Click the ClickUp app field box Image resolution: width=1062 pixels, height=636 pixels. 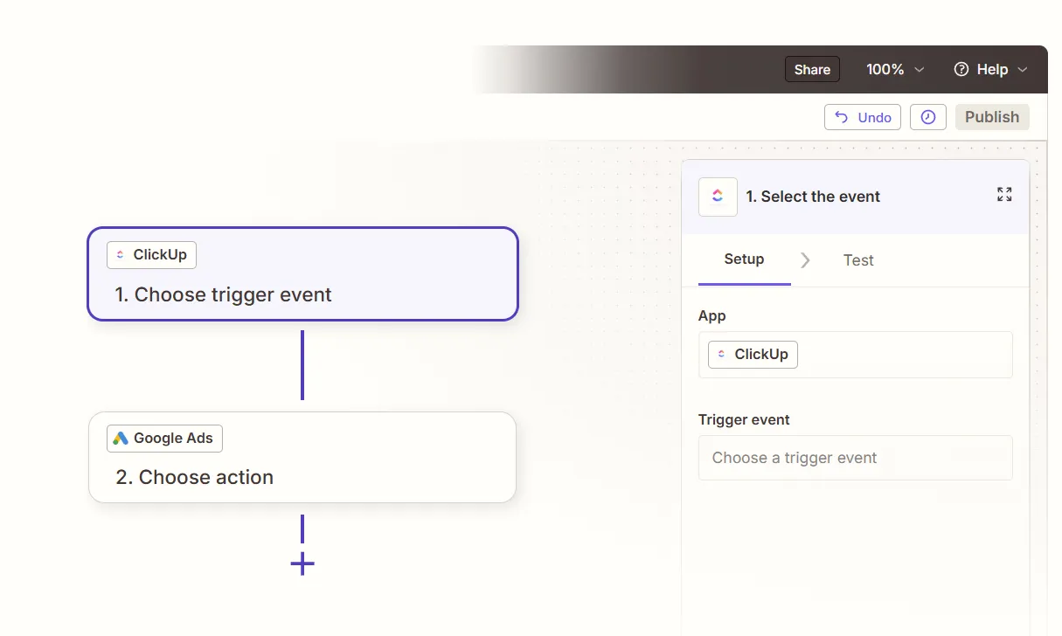tap(855, 355)
